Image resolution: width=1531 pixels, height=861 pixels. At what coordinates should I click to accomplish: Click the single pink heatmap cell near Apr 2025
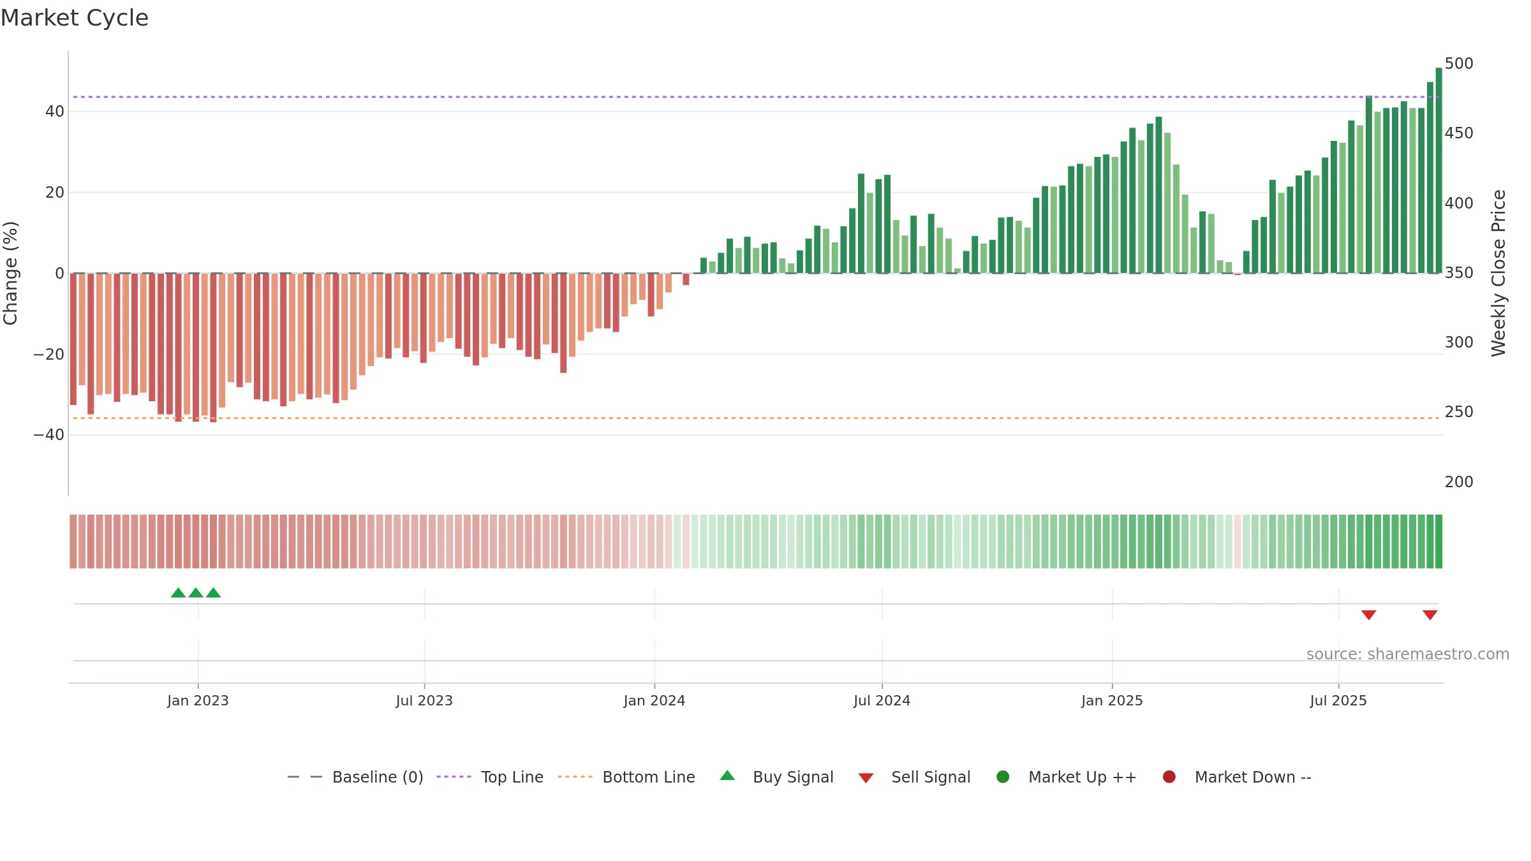(1238, 541)
